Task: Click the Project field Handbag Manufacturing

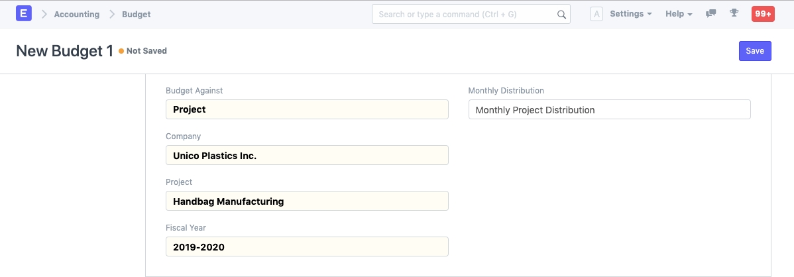Action: pos(307,201)
